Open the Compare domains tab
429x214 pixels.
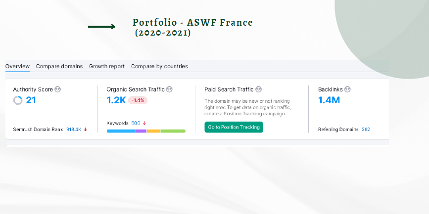point(59,66)
